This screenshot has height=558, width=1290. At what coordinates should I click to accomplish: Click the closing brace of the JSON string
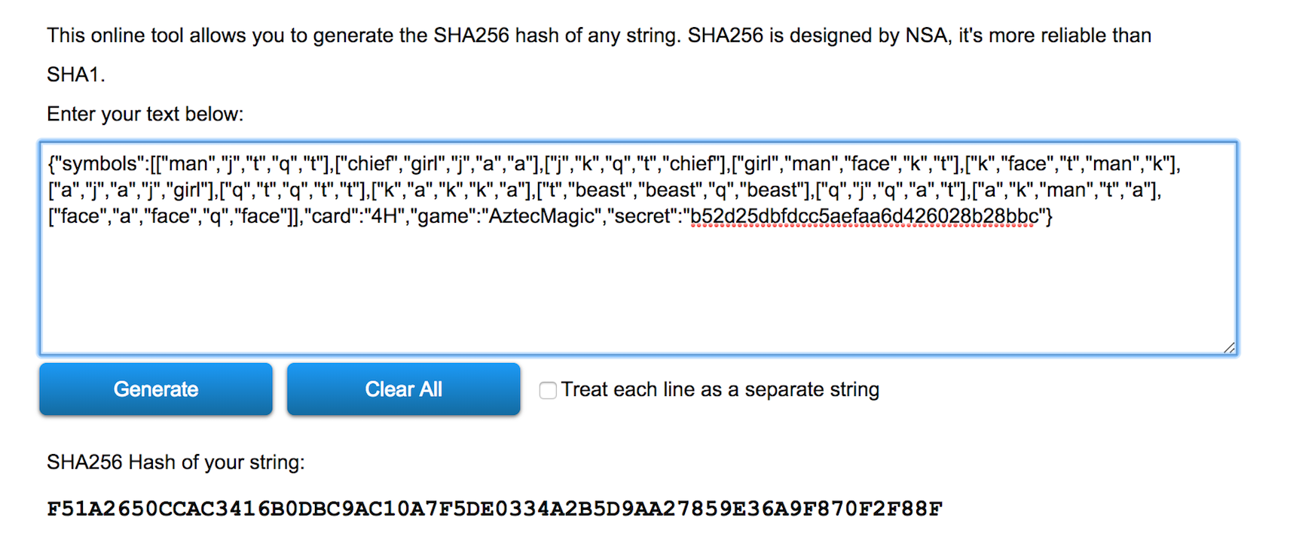click(1050, 216)
